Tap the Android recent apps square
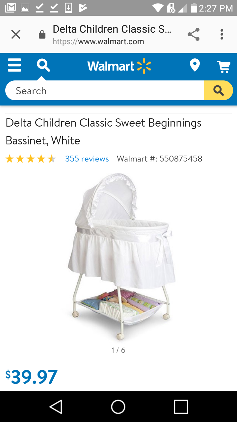Image resolution: width=237 pixels, height=422 pixels. point(181,407)
